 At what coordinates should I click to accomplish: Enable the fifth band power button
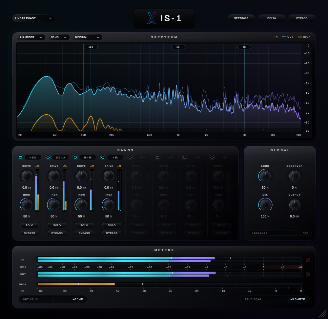(130, 157)
